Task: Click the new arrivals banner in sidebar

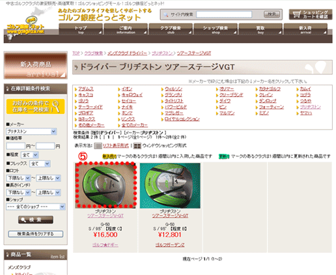Action: click(x=36, y=65)
